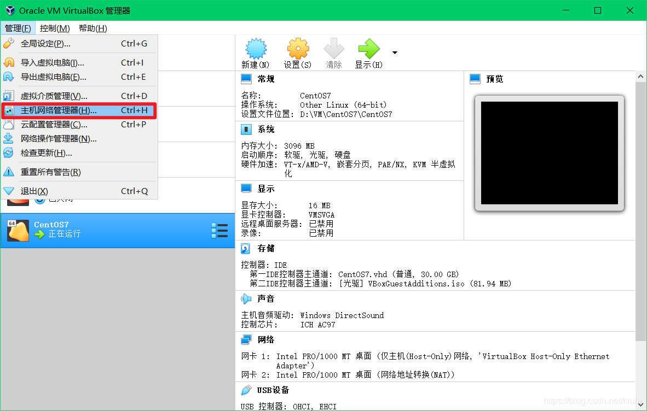The height and width of the screenshot is (411, 647).
Task: Click the network monitors icon
Action: 246,340
